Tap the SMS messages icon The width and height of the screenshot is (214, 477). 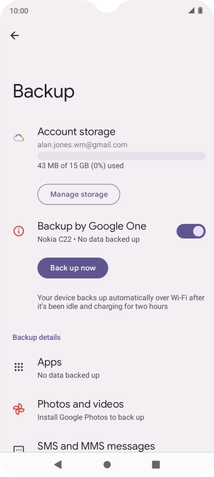click(x=19, y=449)
